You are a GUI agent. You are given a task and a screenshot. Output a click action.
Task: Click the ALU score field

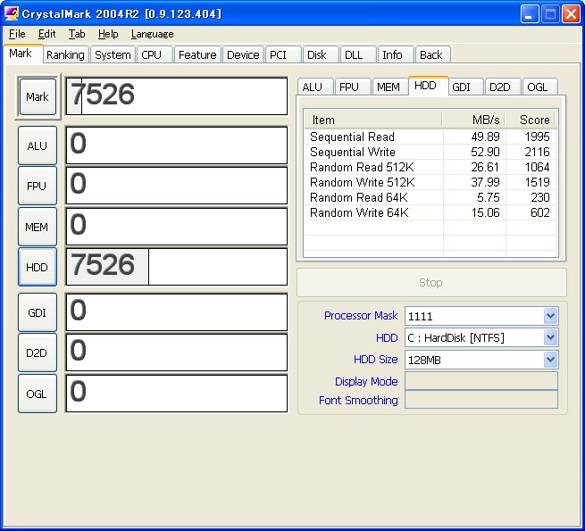coord(177,145)
